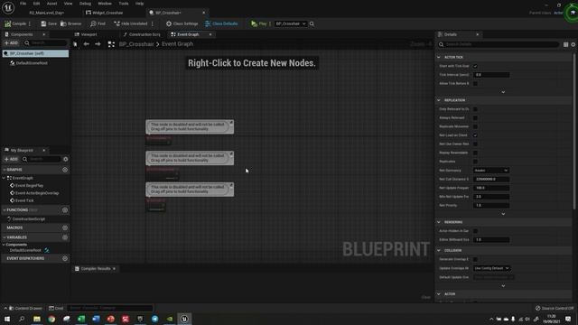Open the Tools menu

coord(124,4)
